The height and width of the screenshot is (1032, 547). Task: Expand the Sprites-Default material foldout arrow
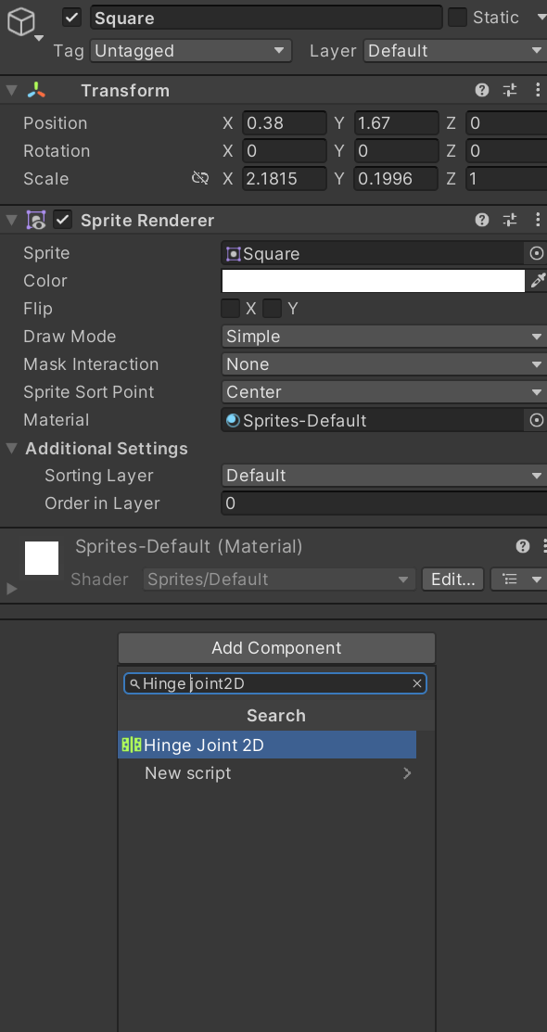11,588
